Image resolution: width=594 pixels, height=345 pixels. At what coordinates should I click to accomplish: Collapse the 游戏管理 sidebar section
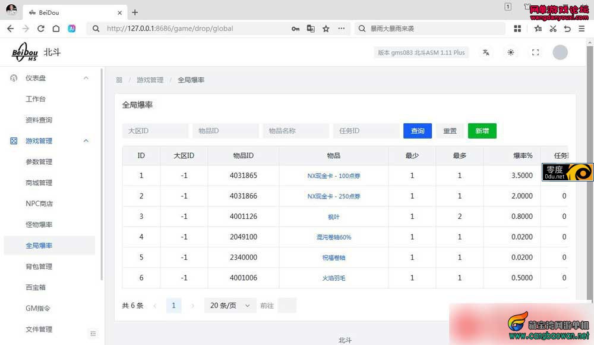coord(86,141)
